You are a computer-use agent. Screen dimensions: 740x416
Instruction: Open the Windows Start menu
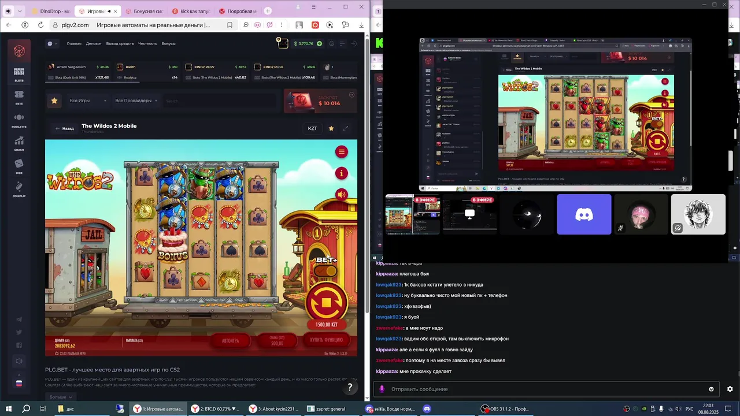click(x=8, y=408)
